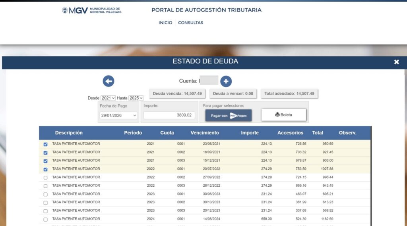Select the 2023 cuota 0001 checkbox
The width and height of the screenshot is (407, 226).
pyautogui.click(x=45, y=194)
